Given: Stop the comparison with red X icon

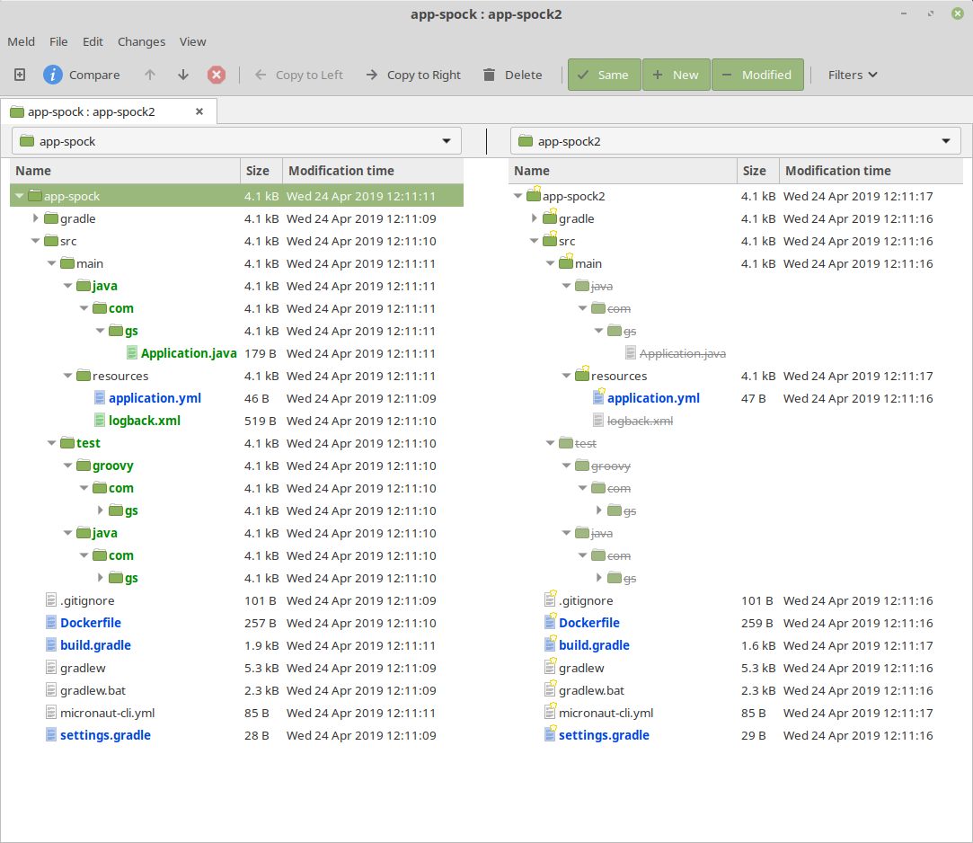Looking at the screenshot, I should click(216, 75).
